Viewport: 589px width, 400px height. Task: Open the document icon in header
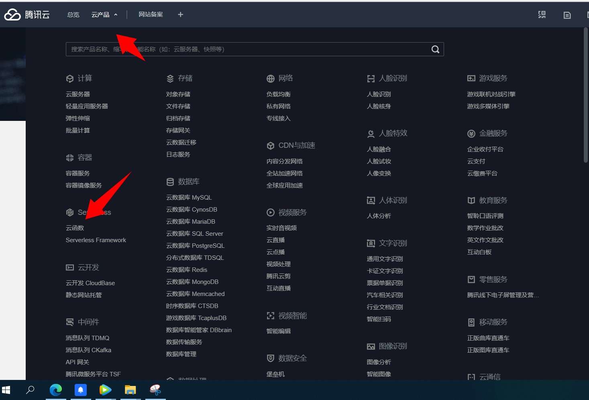567,15
